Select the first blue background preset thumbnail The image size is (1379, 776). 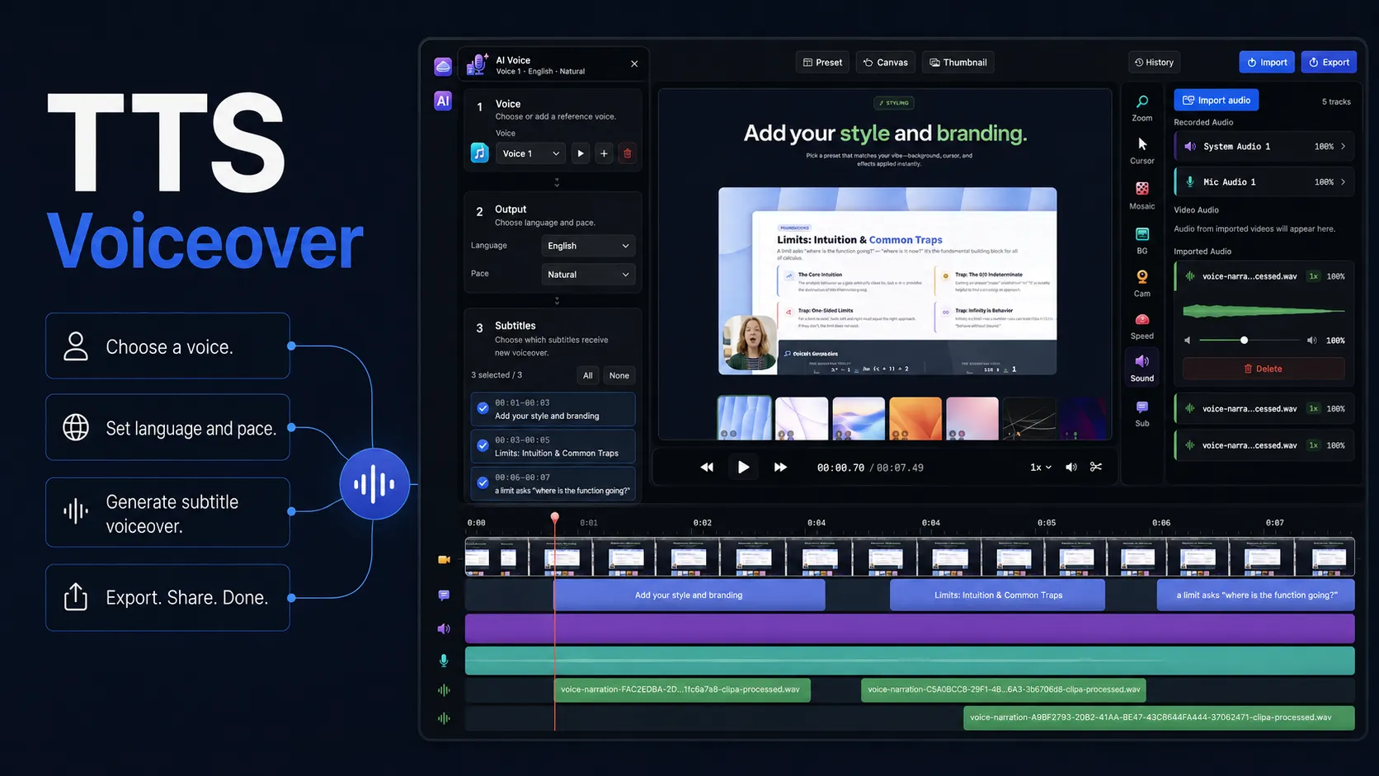coord(744,418)
